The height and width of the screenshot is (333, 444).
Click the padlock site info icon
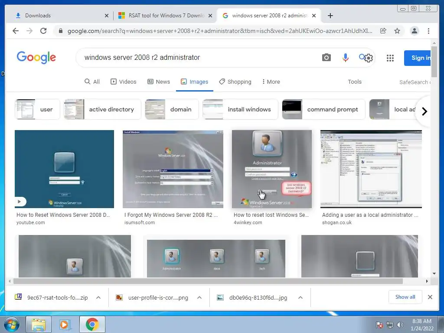60,31
